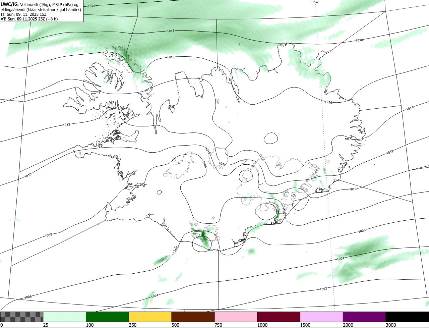429x328 pixels.
Task: Click the legend value '100'
Action: [90, 325]
